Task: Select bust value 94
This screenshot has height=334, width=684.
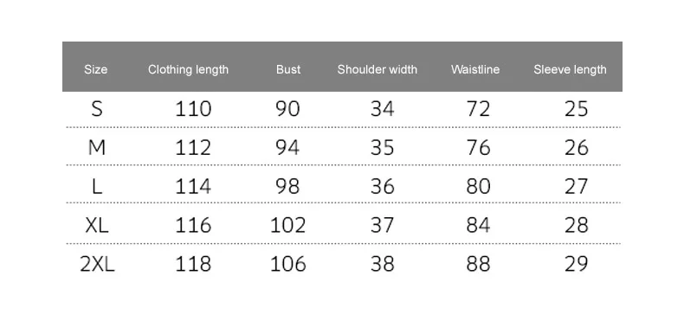Action: [287, 148]
